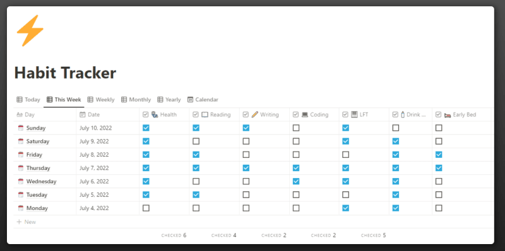505x251 pixels.
Task: Click the calendar icon beside Wednesday
Action: (x=21, y=181)
